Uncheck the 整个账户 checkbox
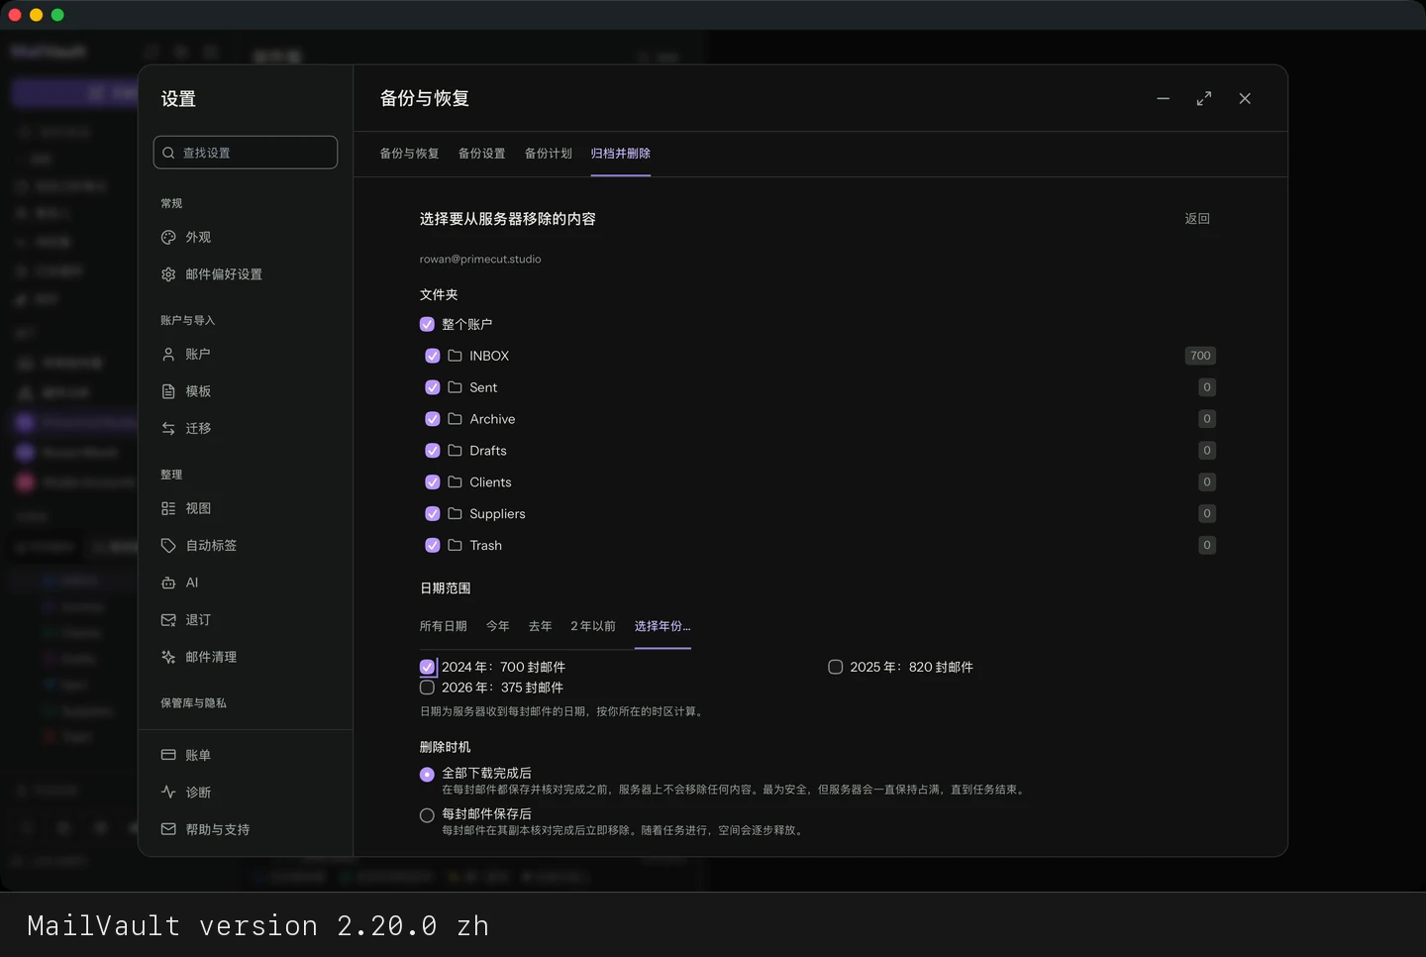The width and height of the screenshot is (1426, 957). coord(427,324)
